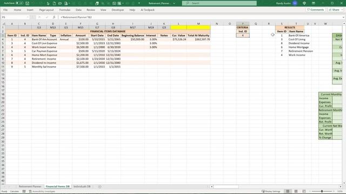
Task: Toggle the AutoSave switch
Action: pos(19,3)
